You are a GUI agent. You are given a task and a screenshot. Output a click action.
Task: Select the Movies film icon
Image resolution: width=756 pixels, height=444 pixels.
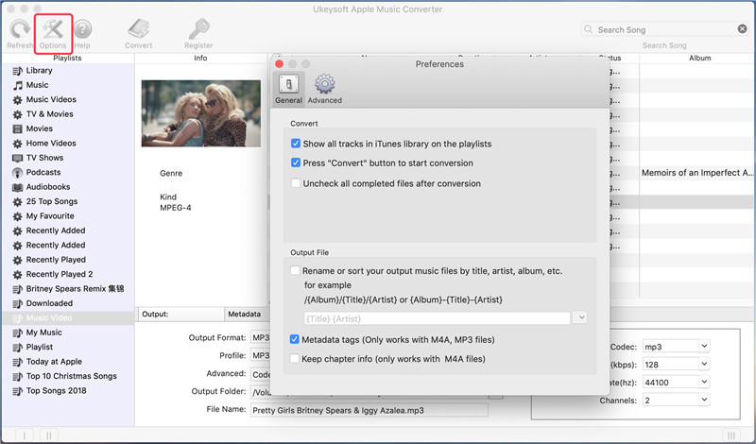17,128
